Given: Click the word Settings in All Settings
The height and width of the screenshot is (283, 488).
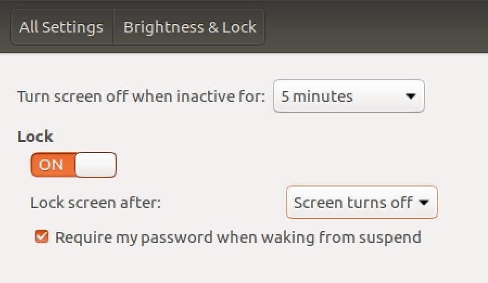Looking at the screenshot, I should 72,27.
